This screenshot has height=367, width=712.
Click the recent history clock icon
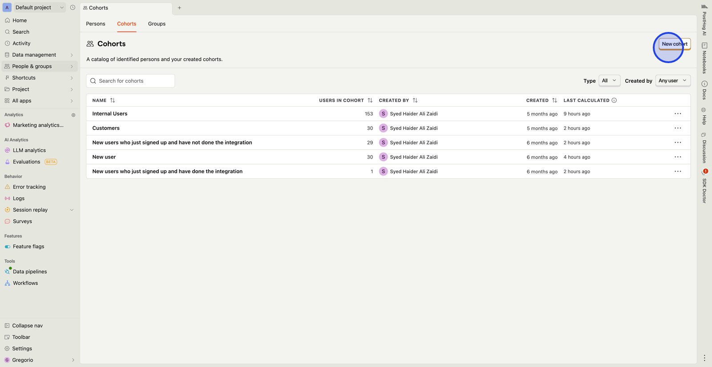[73, 8]
